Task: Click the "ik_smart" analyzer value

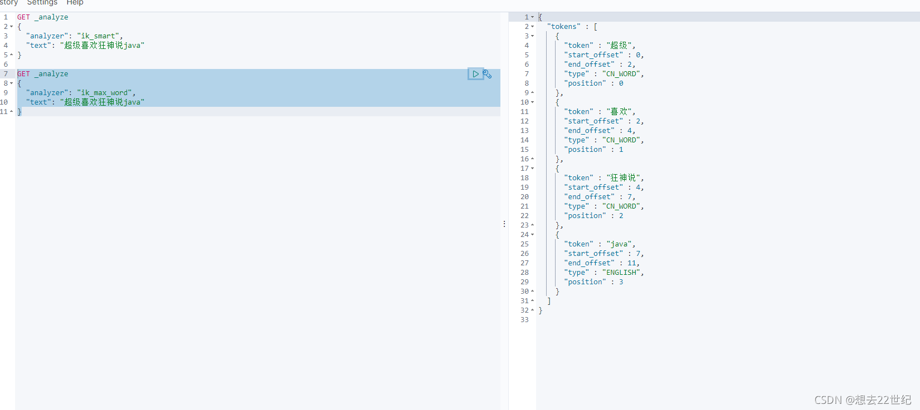Action: 98,36
